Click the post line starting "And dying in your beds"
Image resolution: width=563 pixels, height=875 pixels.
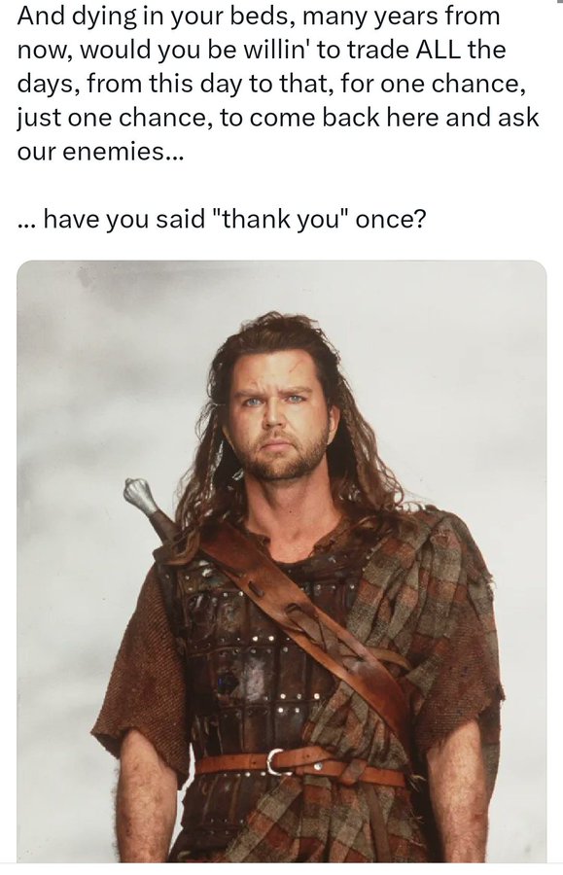259,17
